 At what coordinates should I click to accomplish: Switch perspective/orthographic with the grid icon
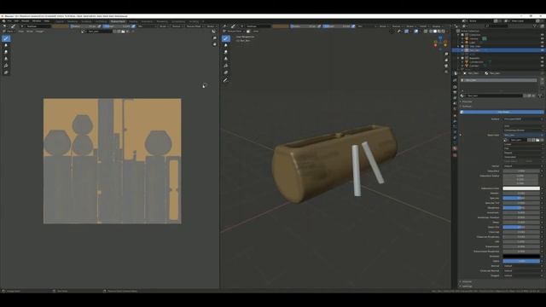446,72
